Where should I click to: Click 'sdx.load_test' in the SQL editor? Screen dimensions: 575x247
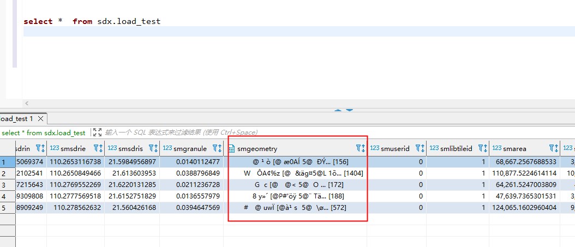point(129,21)
